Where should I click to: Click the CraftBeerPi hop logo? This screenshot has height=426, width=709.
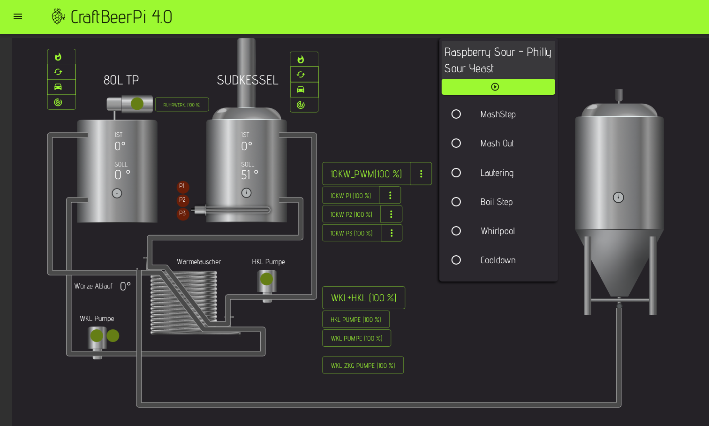pyautogui.click(x=58, y=17)
